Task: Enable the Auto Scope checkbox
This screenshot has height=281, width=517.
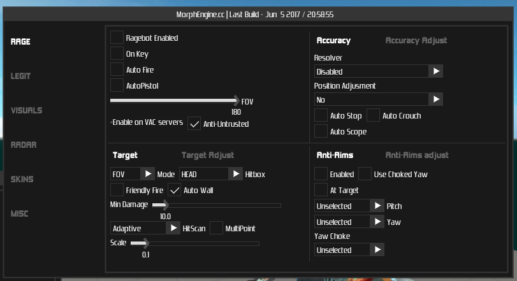Action: (321, 131)
